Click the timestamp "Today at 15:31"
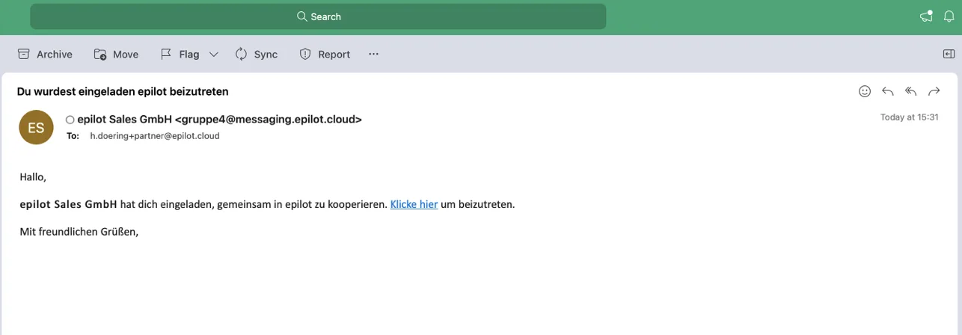This screenshot has width=962, height=335. (x=910, y=117)
